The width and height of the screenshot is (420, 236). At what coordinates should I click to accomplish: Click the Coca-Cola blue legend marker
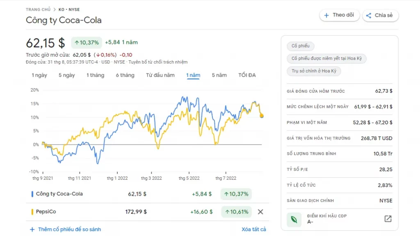pyautogui.click(x=32, y=194)
